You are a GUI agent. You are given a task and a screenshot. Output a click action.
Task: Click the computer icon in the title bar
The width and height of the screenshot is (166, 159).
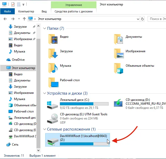[x=4, y=4]
